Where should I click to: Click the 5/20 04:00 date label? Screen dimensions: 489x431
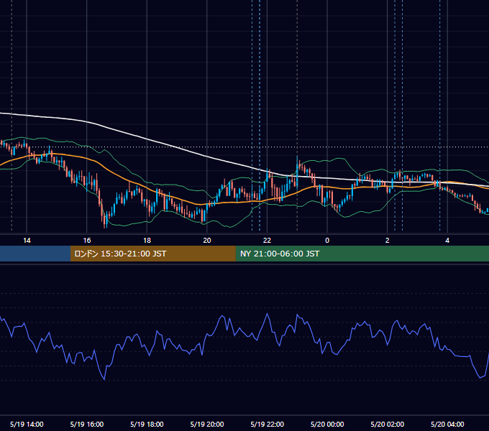tap(447, 424)
